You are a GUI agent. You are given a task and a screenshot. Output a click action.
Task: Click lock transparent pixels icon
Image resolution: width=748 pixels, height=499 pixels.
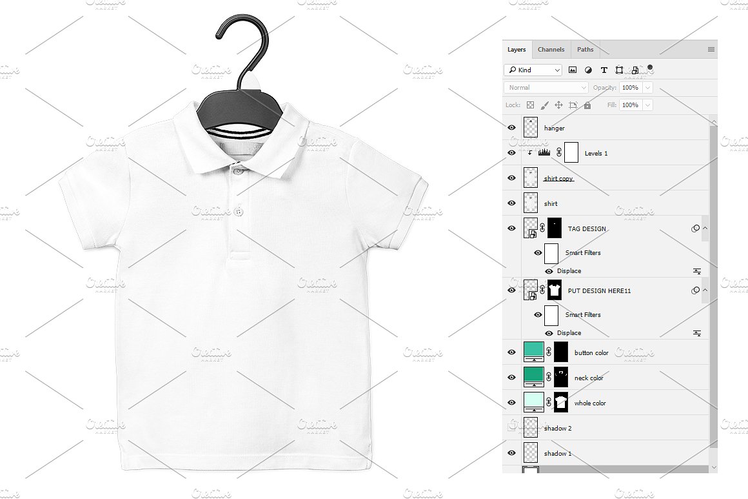530,105
